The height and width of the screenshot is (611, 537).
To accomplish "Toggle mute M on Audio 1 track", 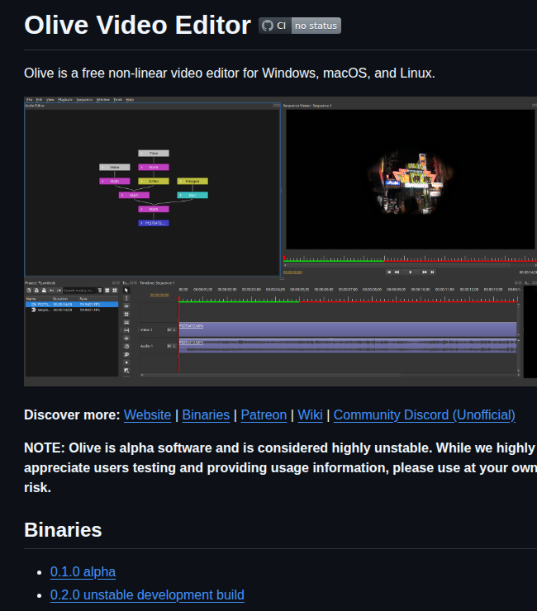I will [169, 346].
